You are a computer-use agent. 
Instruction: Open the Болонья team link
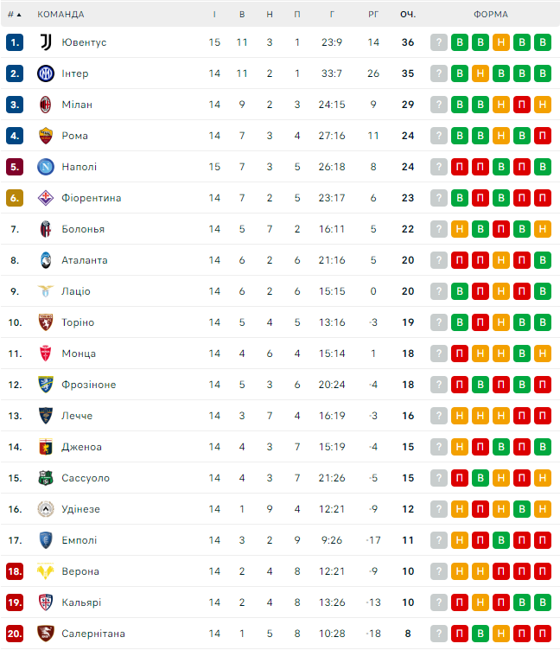coord(83,229)
